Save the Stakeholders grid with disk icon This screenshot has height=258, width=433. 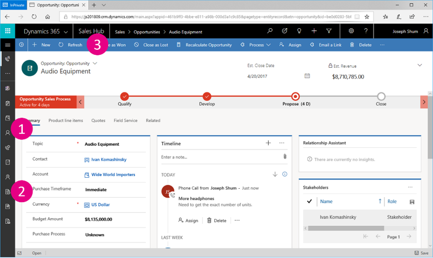411,202
